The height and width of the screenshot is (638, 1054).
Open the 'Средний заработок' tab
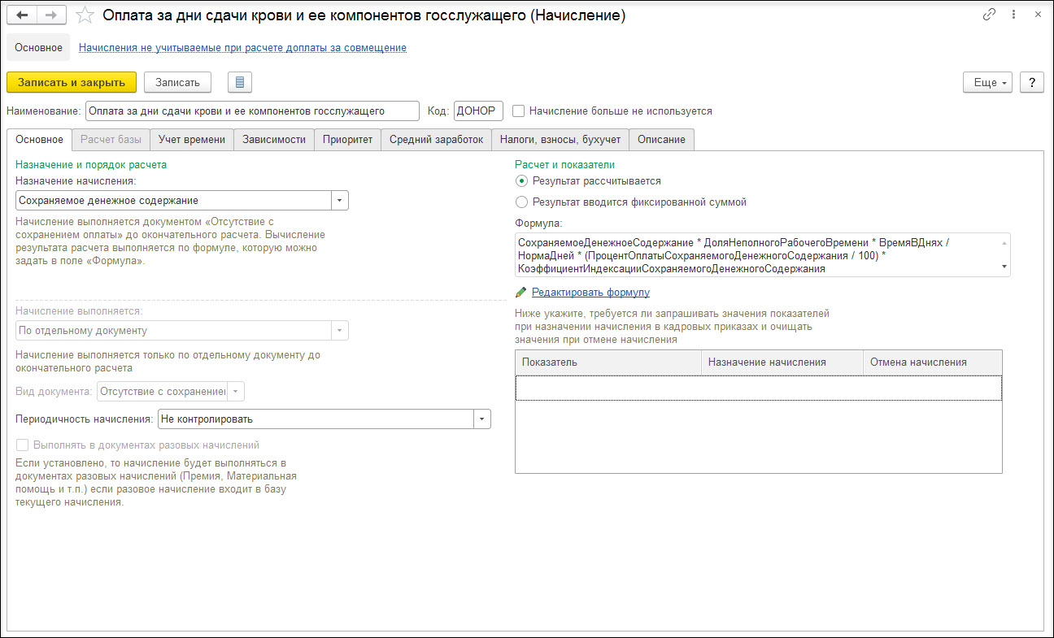(x=436, y=139)
